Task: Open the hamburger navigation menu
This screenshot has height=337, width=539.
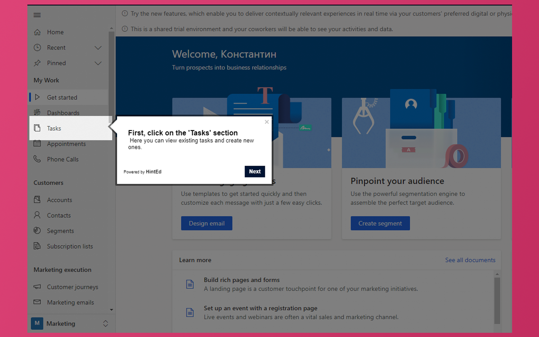Action: coord(37,15)
